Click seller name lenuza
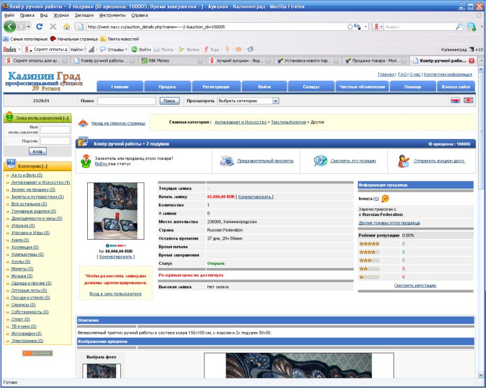Image resolution: width=486 pixels, height=388 pixels. pyautogui.click(x=365, y=199)
